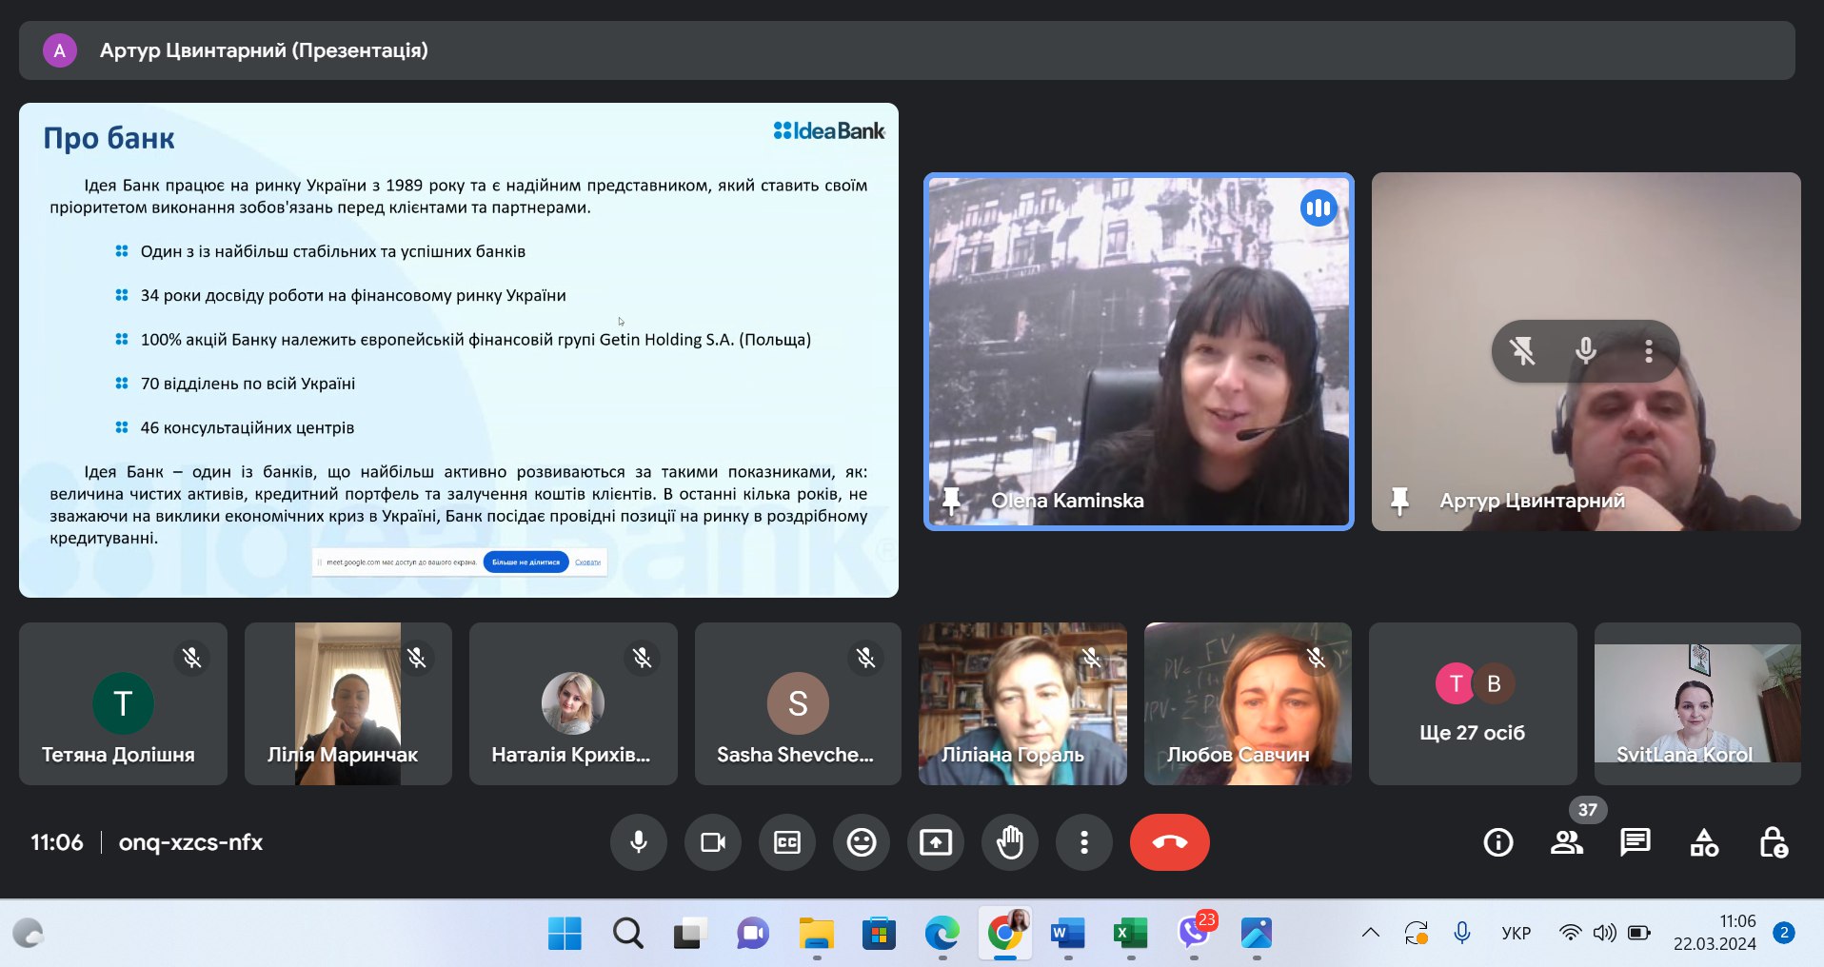Open three-dot menu on Артур Цвинтарний's tile
The width and height of the screenshot is (1824, 967).
[1649, 351]
